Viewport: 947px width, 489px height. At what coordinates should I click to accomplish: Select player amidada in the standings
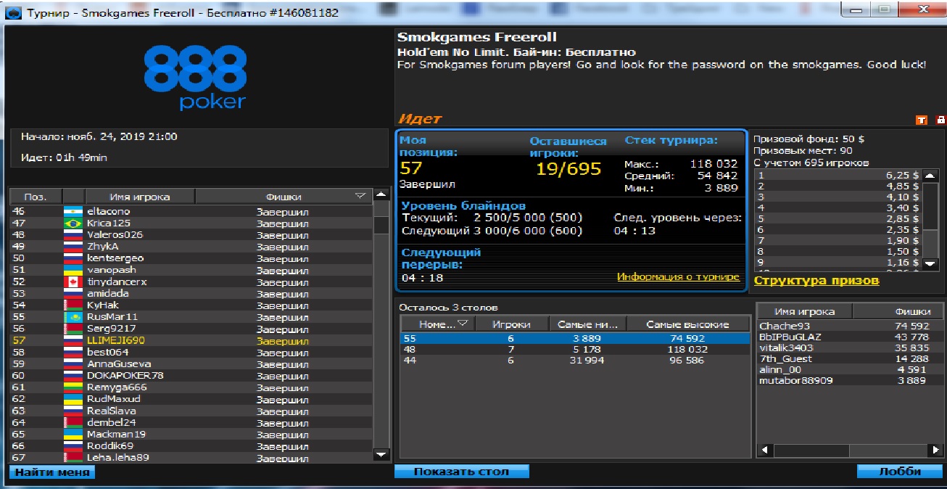click(191, 293)
